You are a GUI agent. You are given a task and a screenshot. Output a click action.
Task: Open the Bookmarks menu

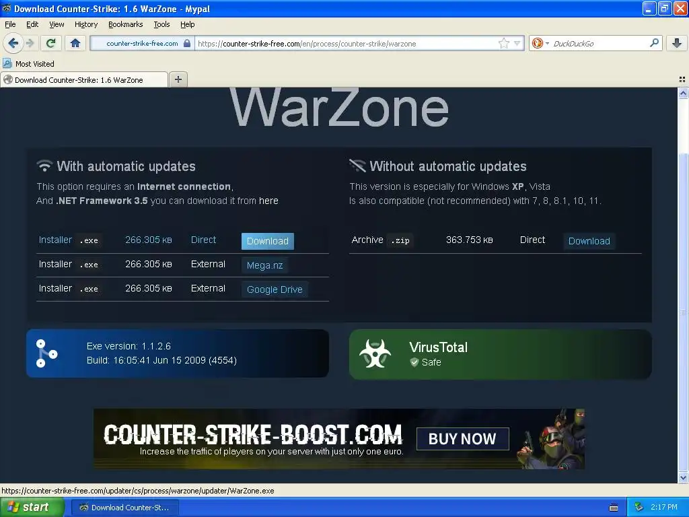[x=125, y=24]
